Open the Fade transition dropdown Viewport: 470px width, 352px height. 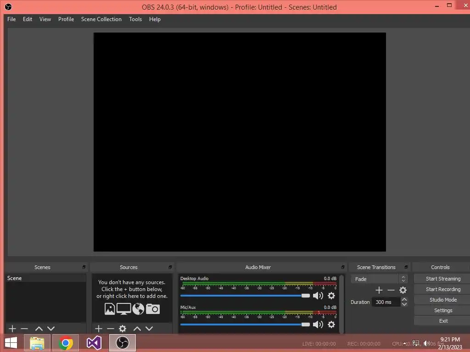[x=379, y=279]
